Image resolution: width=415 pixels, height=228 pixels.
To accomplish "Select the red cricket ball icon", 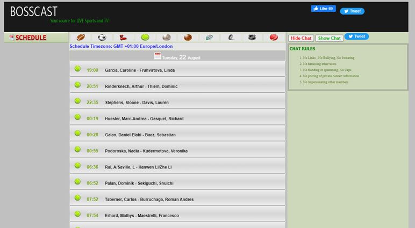I will click(274, 38).
